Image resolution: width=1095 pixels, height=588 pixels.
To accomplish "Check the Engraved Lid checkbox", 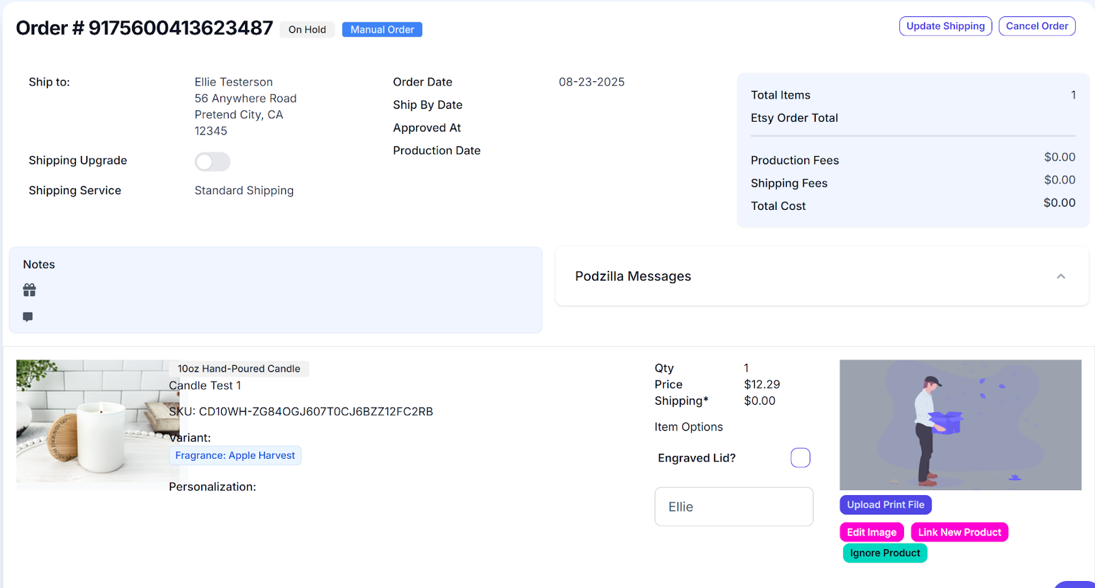I will pyautogui.click(x=800, y=458).
